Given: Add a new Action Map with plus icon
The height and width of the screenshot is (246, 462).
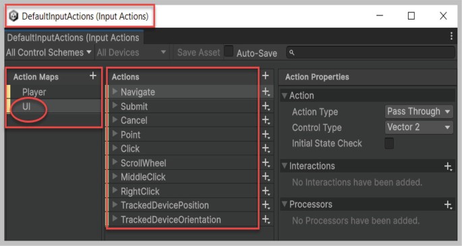Looking at the screenshot, I should (x=93, y=76).
